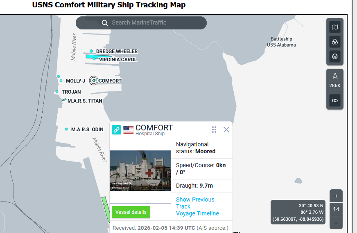Click the US flag icon

(x=128, y=130)
